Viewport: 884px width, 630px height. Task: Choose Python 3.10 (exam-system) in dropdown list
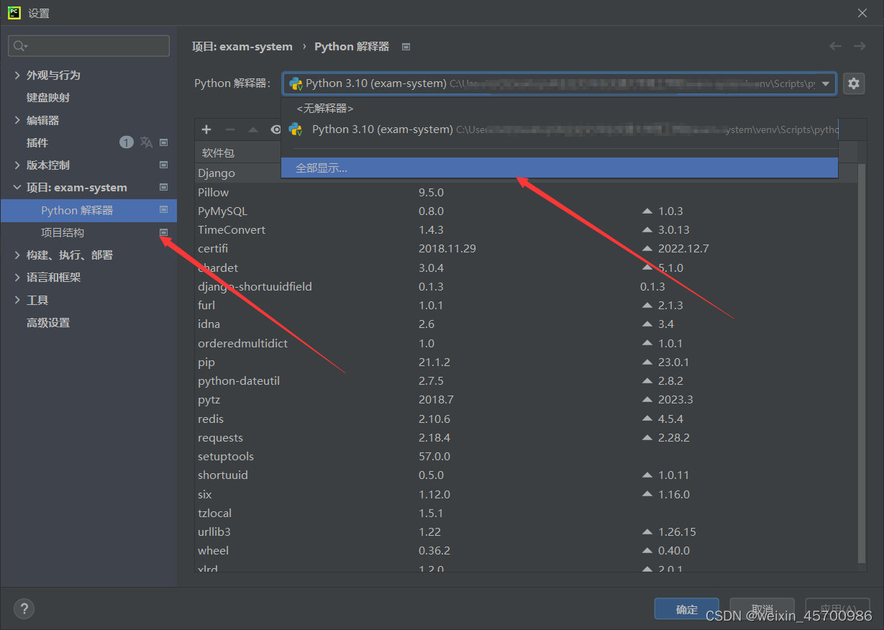point(560,129)
